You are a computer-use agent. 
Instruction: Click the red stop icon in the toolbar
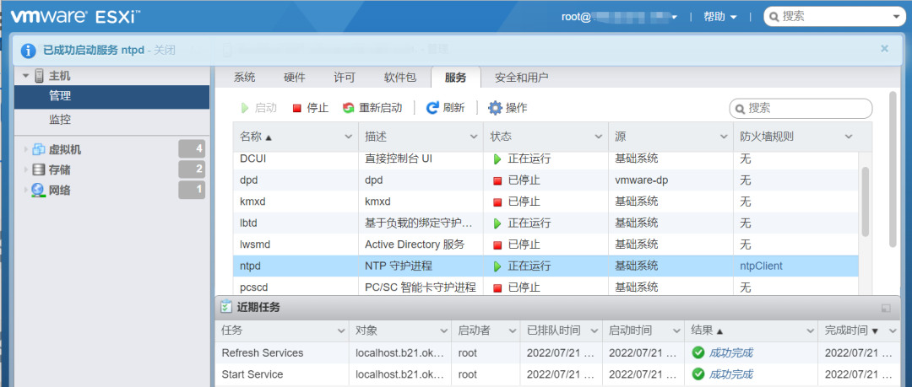pos(297,108)
